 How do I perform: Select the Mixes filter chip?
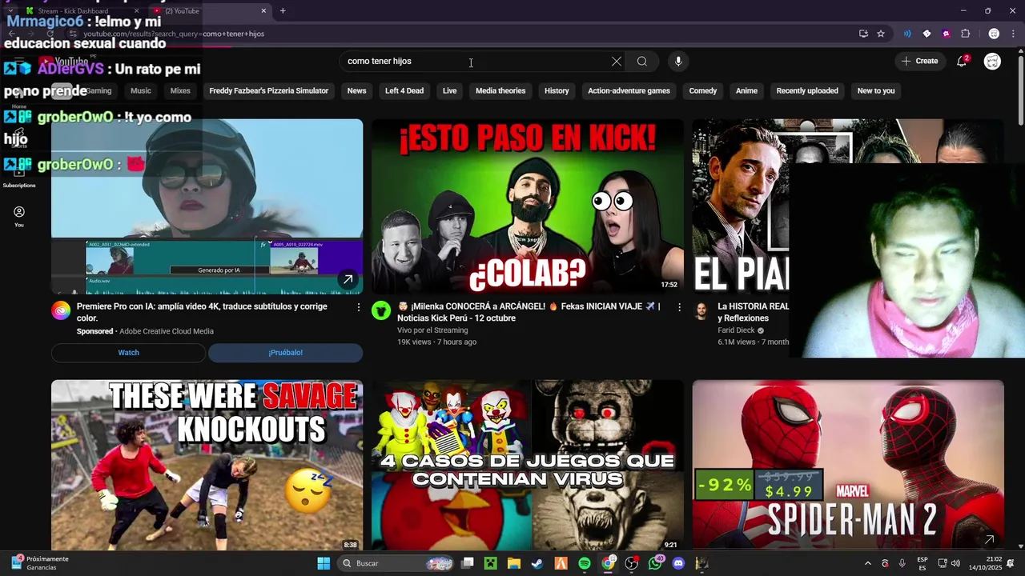(x=180, y=90)
